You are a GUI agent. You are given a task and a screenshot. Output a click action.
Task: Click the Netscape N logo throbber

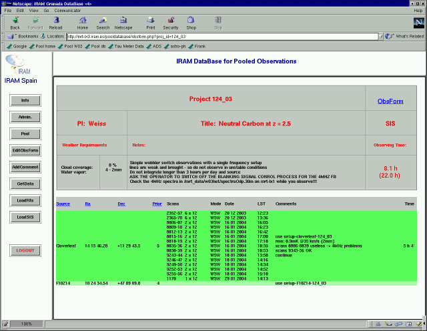418,23
